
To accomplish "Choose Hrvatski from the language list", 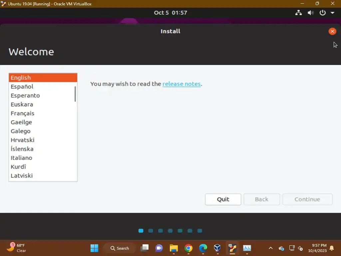I will coord(43,140).
